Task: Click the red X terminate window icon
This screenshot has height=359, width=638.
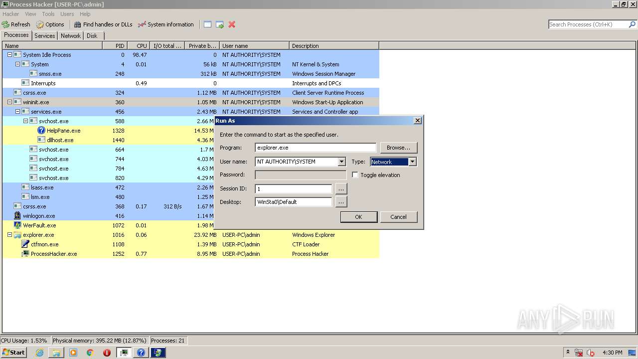Action: pyautogui.click(x=232, y=24)
